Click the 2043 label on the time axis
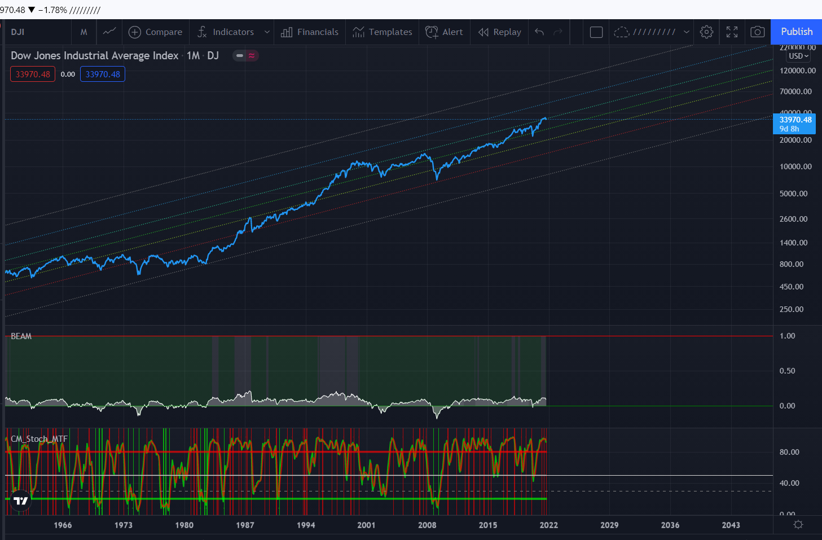The width and height of the screenshot is (822, 540). click(x=731, y=525)
